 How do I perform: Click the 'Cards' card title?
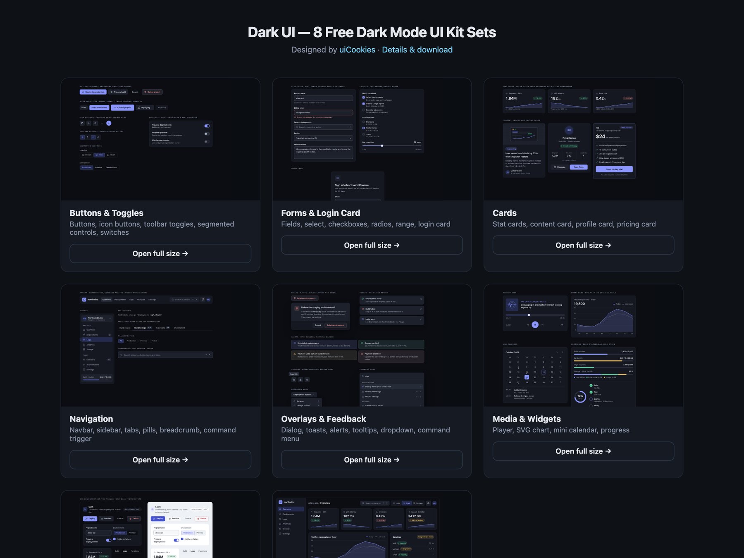pyautogui.click(x=504, y=213)
